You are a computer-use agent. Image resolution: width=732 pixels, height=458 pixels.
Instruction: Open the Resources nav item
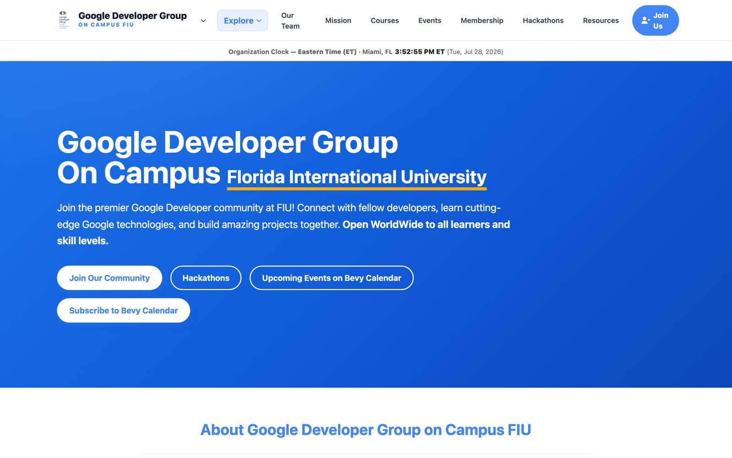pyautogui.click(x=601, y=21)
